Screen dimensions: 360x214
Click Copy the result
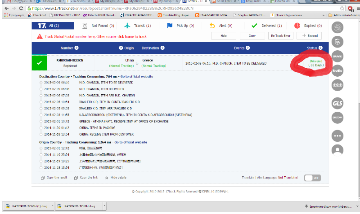coord(54,177)
